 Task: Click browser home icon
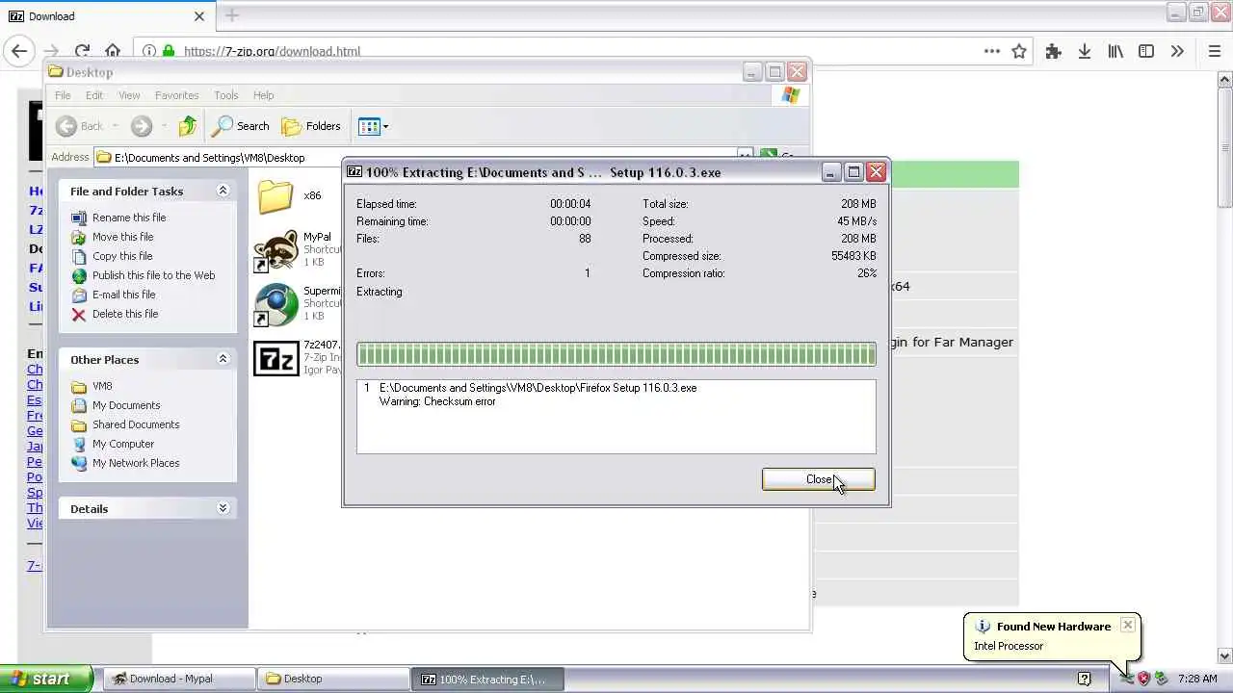113,51
